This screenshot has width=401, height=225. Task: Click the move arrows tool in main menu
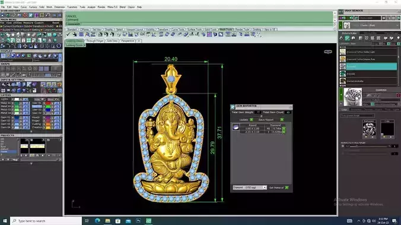25,46
